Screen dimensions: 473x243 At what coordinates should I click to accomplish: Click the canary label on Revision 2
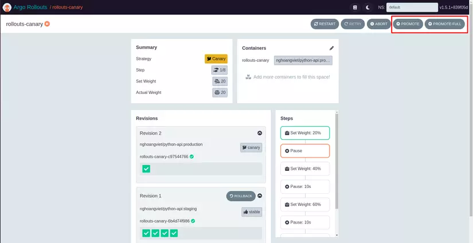tap(251, 148)
